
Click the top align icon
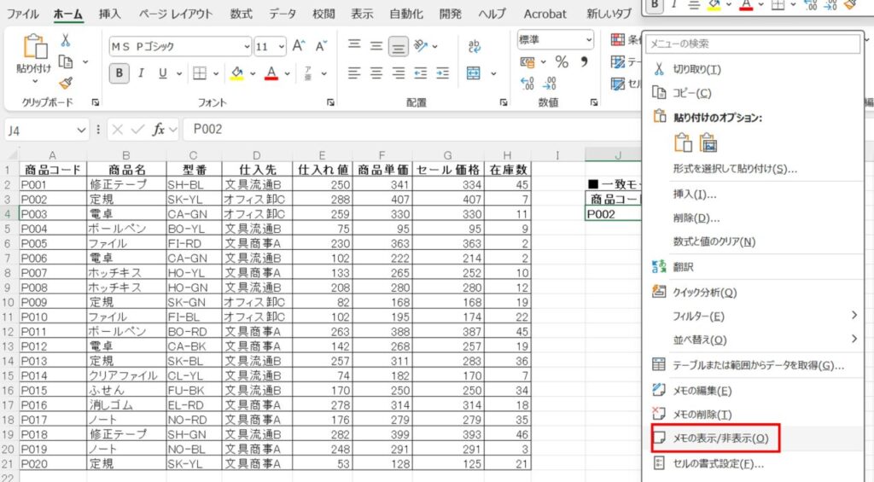tap(354, 44)
